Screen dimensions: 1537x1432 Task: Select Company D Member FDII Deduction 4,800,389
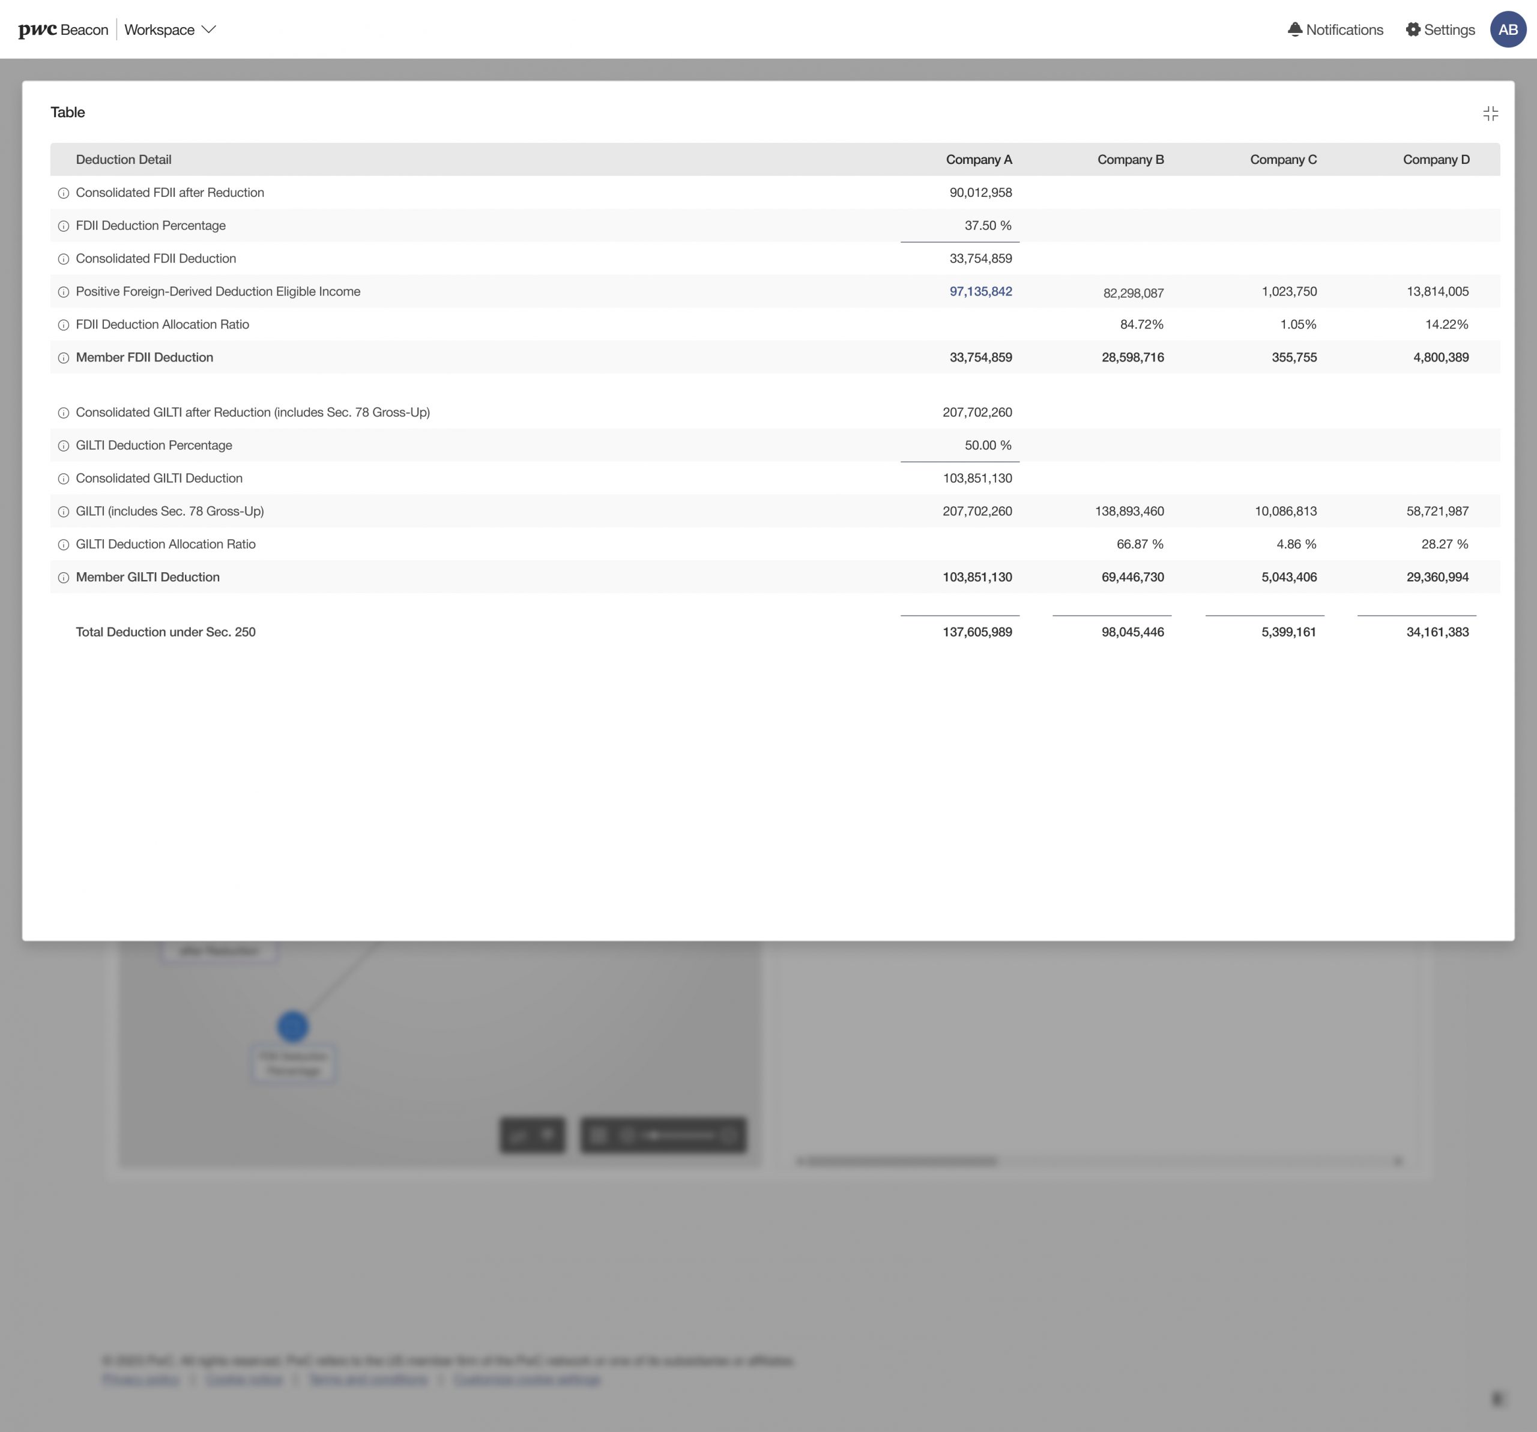[1440, 357]
